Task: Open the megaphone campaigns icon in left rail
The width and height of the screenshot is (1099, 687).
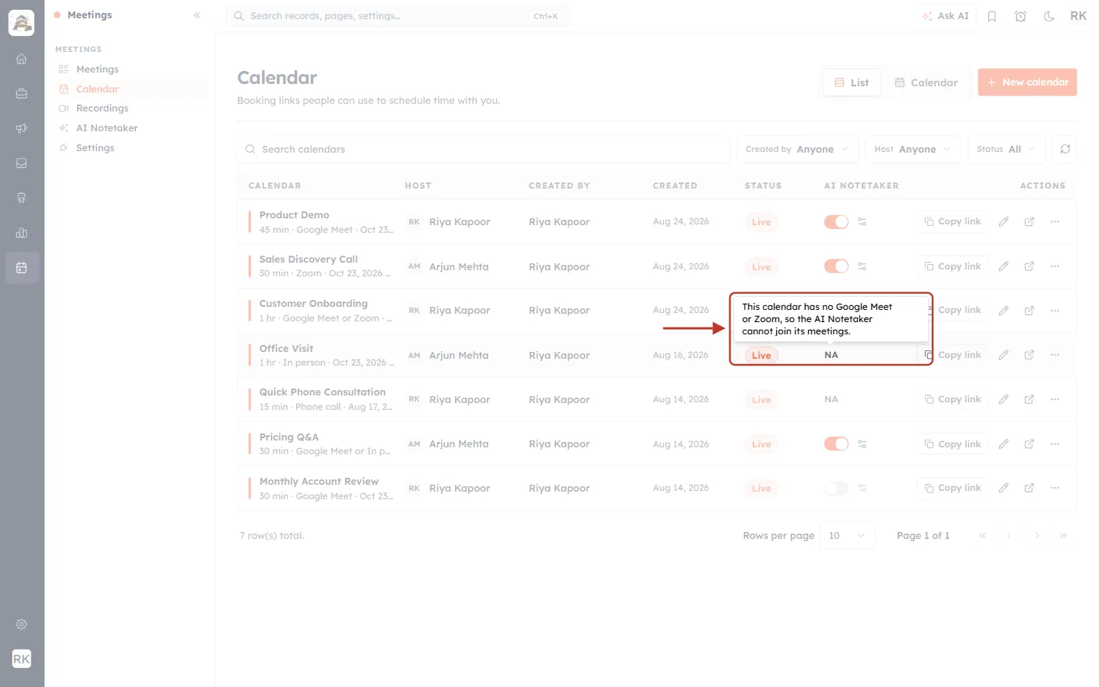Action: point(21,128)
